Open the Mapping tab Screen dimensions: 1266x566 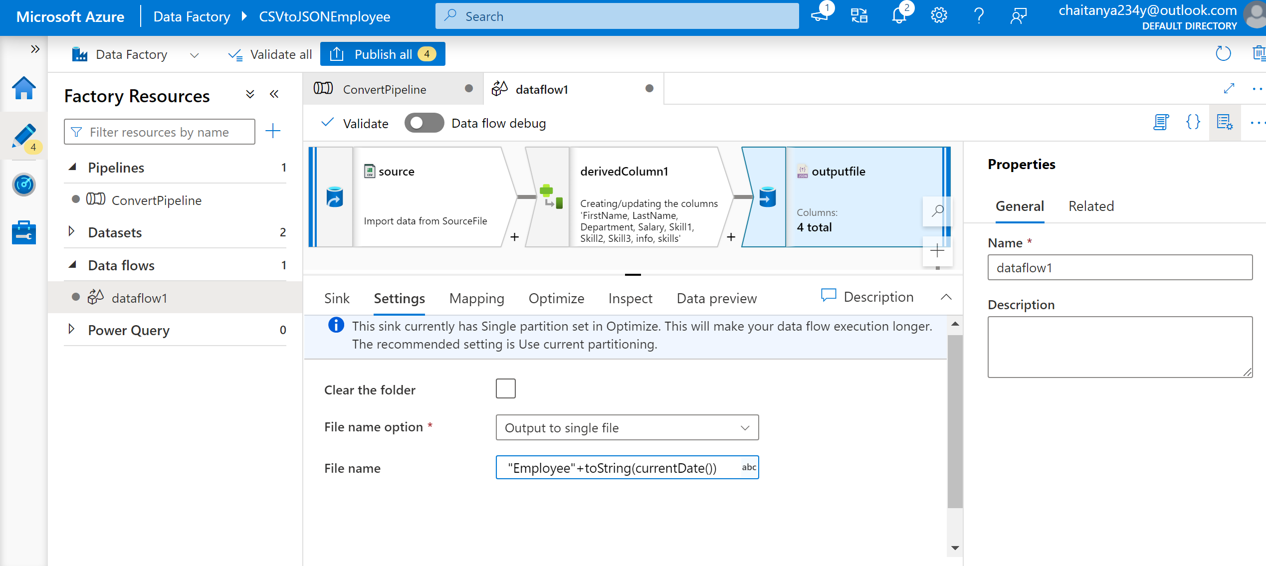pos(477,298)
